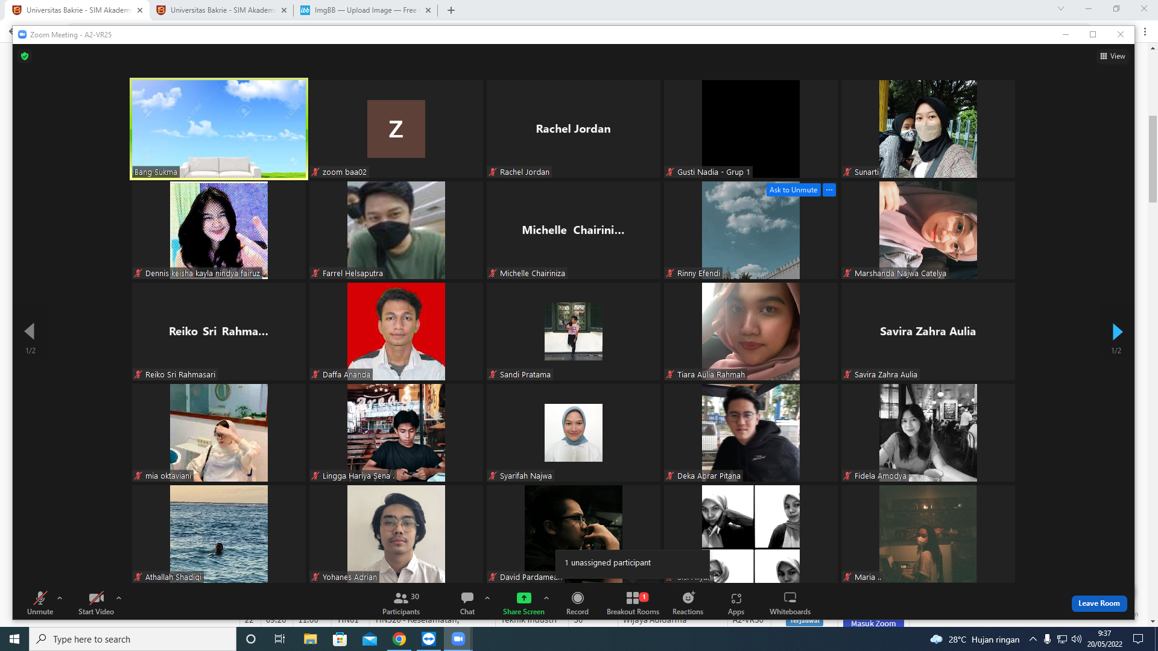Open Chrome three-dot menu
Viewport: 1158px width, 651px height.
click(x=1145, y=32)
